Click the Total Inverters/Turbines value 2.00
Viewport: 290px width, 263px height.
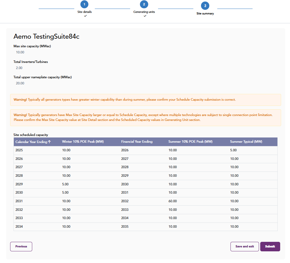tap(19, 68)
